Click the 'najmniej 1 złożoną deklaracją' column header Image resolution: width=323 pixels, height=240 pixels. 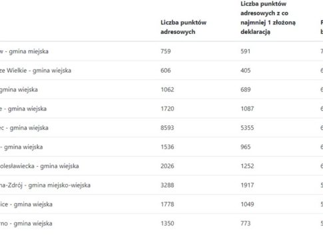(x=268, y=18)
